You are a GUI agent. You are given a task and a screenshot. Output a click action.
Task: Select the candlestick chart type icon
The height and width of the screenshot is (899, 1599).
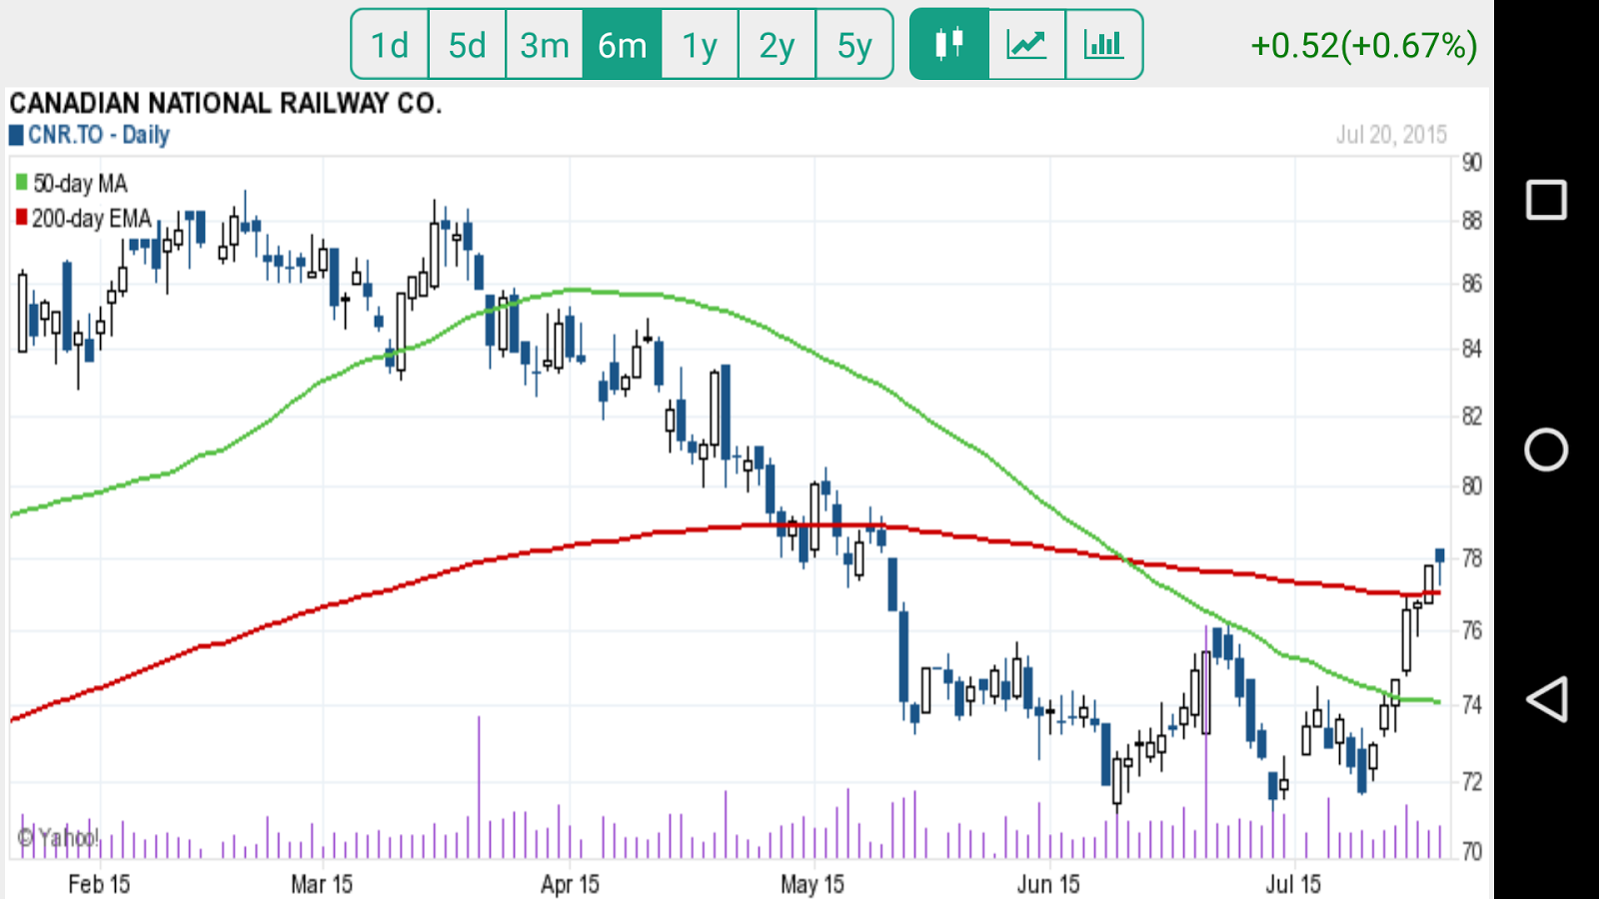[949, 44]
